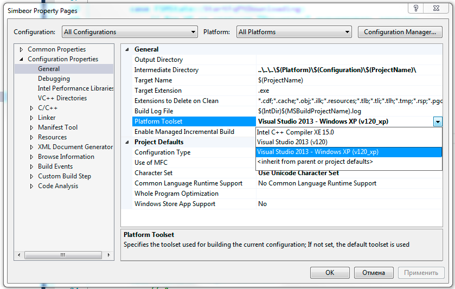
Task: Open Configuration Manager dialog
Action: (x=400, y=32)
